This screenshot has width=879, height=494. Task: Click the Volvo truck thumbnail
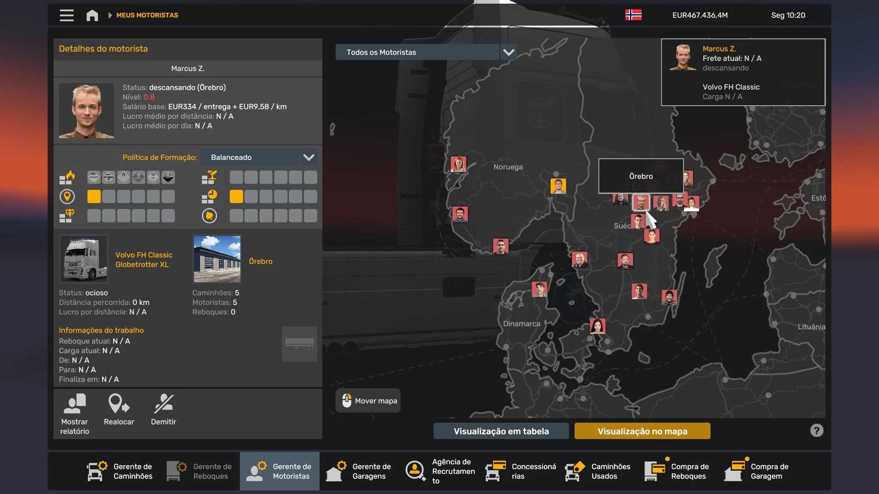point(84,259)
